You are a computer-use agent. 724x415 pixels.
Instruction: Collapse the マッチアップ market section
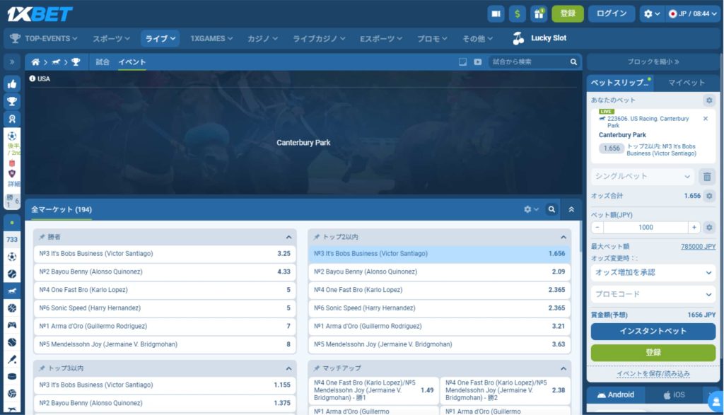click(564, 368)
